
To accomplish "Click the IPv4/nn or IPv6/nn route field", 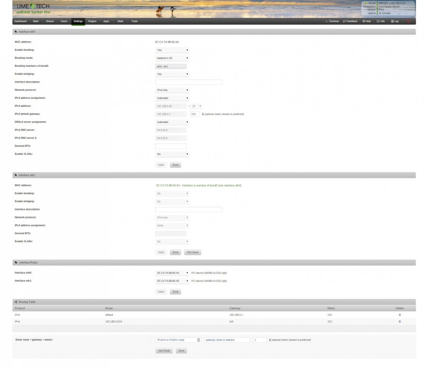I will pyautogui.click(x=178, y=340).
